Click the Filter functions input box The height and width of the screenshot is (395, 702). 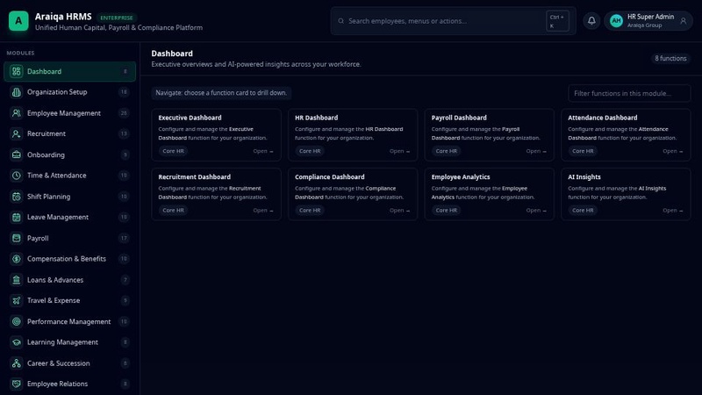tap(629, 93)
